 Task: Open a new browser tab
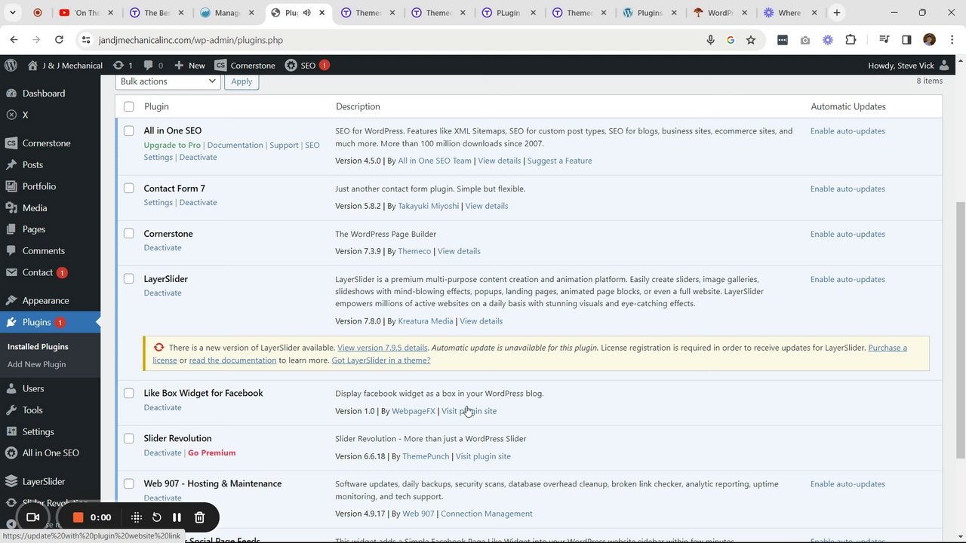click(x=836, y=13)
